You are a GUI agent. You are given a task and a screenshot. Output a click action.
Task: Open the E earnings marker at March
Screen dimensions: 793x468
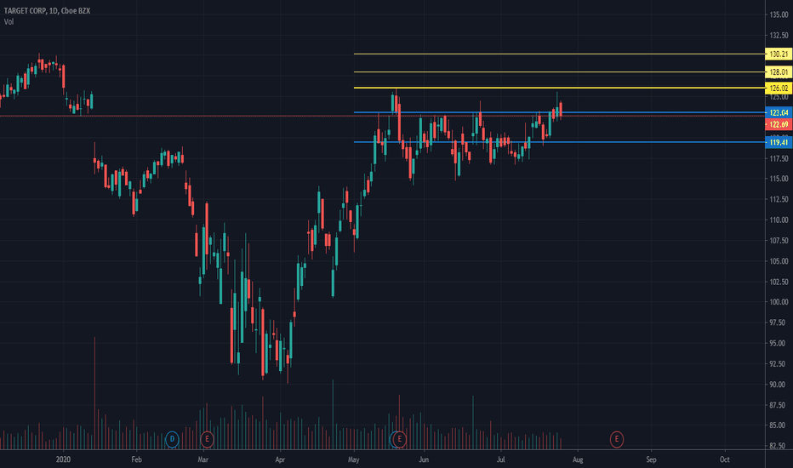coord(207,439)
